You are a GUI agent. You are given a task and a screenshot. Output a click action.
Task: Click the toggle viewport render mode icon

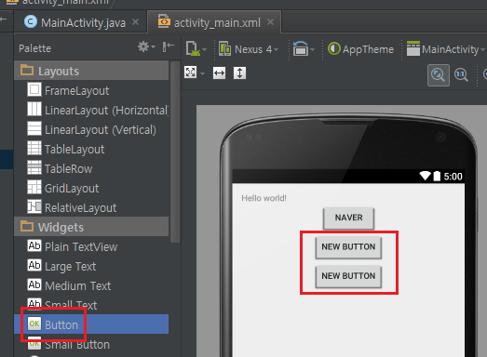coord(190,73)
